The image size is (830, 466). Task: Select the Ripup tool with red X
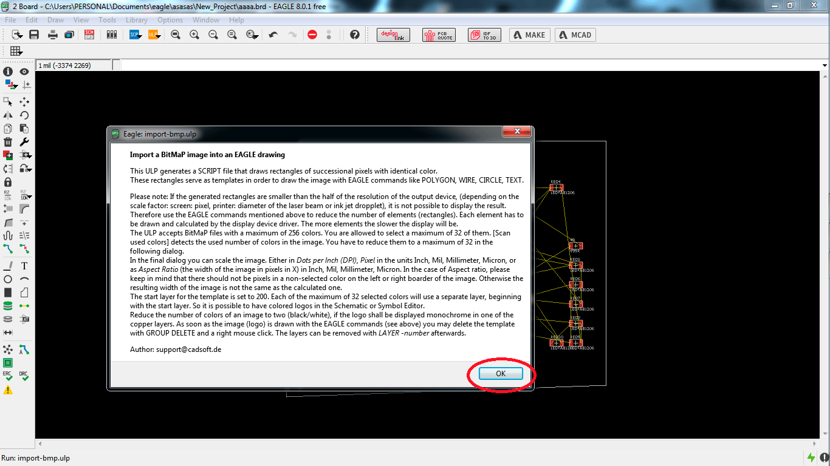(24, 248)
